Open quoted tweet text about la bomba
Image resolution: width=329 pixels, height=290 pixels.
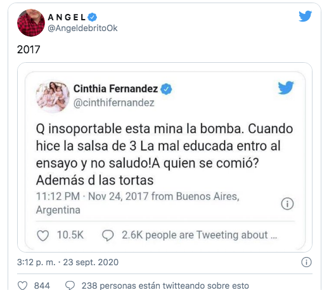click(x=164, y=154)
